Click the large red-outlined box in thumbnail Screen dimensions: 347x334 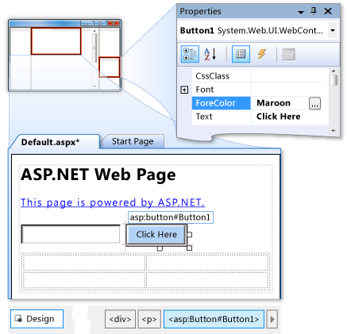point(56,41)
